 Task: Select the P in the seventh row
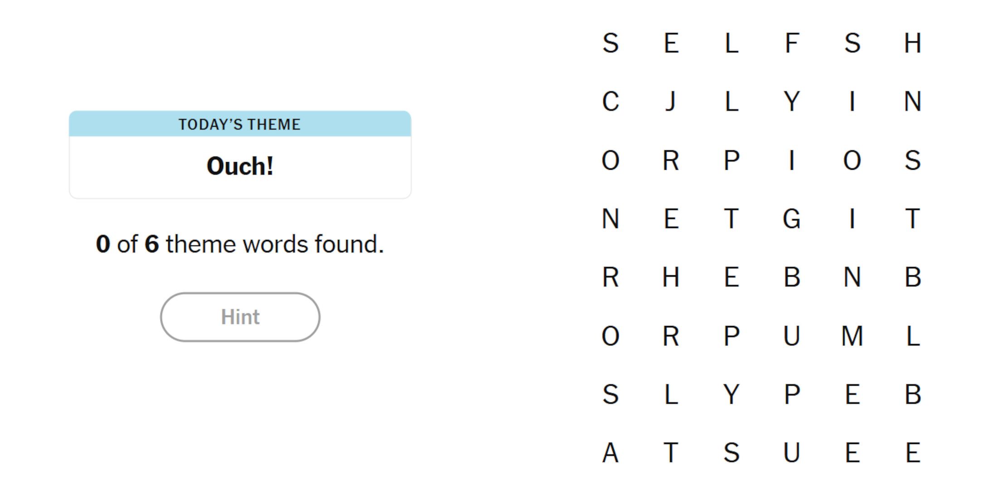[792, 394]
